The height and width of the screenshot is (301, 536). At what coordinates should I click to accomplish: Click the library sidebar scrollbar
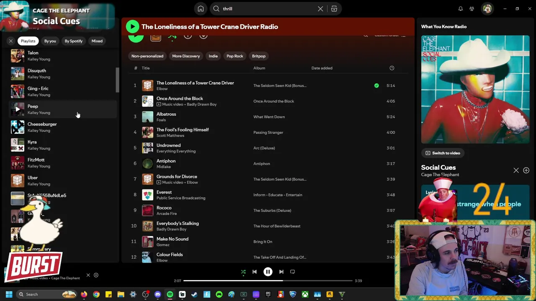[117, 79]
